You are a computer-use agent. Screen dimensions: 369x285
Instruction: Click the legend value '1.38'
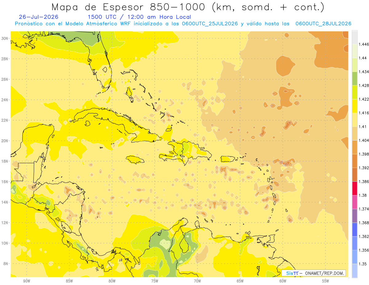click(363, 195)
